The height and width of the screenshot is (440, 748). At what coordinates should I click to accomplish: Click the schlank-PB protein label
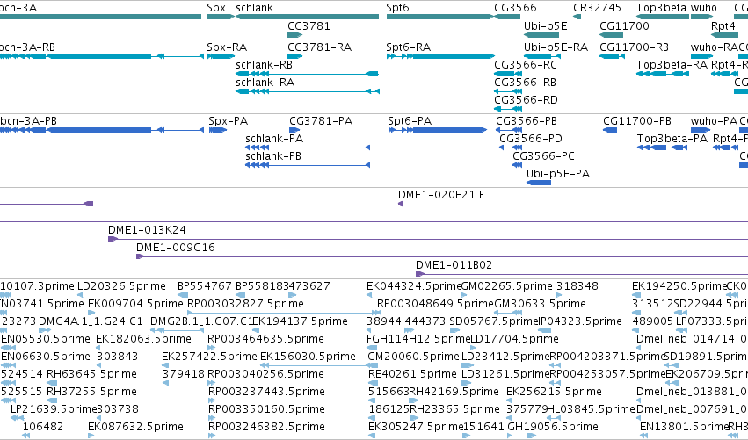[x=273, y=157]
